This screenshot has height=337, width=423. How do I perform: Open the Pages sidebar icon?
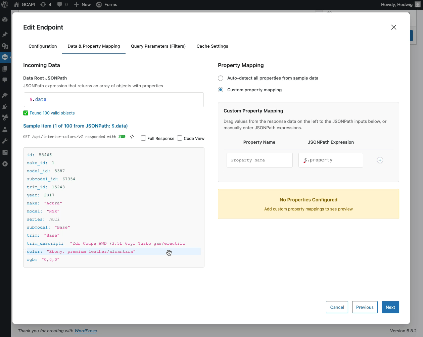pos(5,69)
